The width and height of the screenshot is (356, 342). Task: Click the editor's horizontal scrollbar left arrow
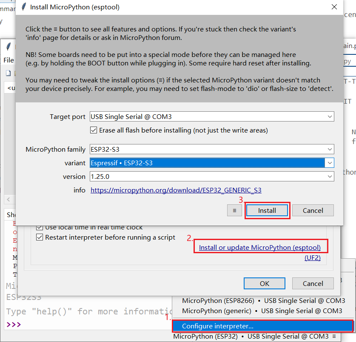click(x=9, y=199)
